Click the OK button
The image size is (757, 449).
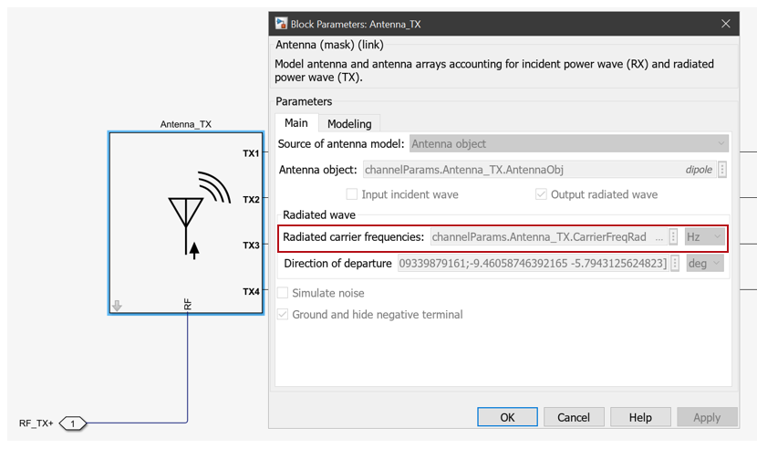tap(507, 417)
